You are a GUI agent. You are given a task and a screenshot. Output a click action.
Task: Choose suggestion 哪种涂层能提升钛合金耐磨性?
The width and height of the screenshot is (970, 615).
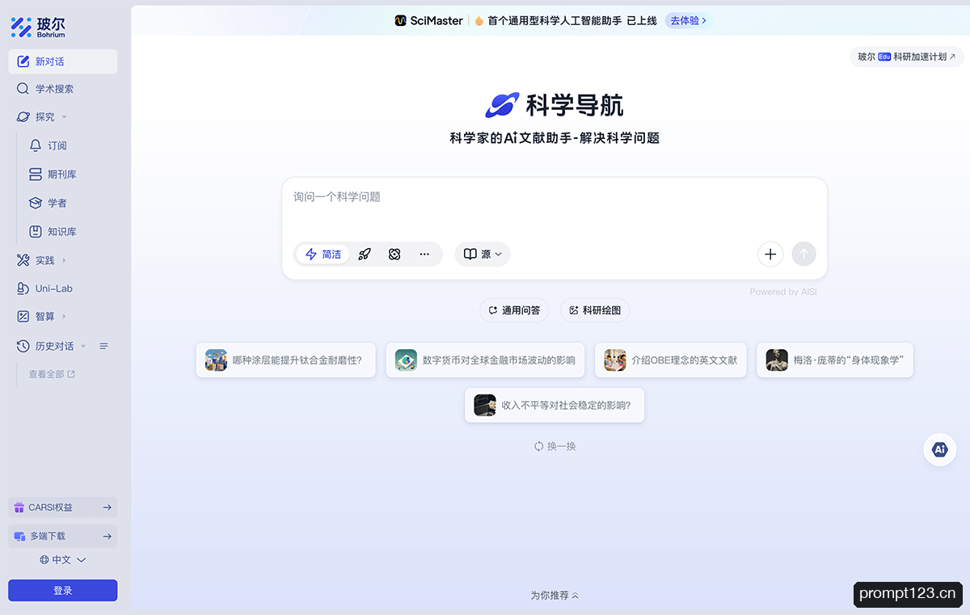[x=285, y=360]
